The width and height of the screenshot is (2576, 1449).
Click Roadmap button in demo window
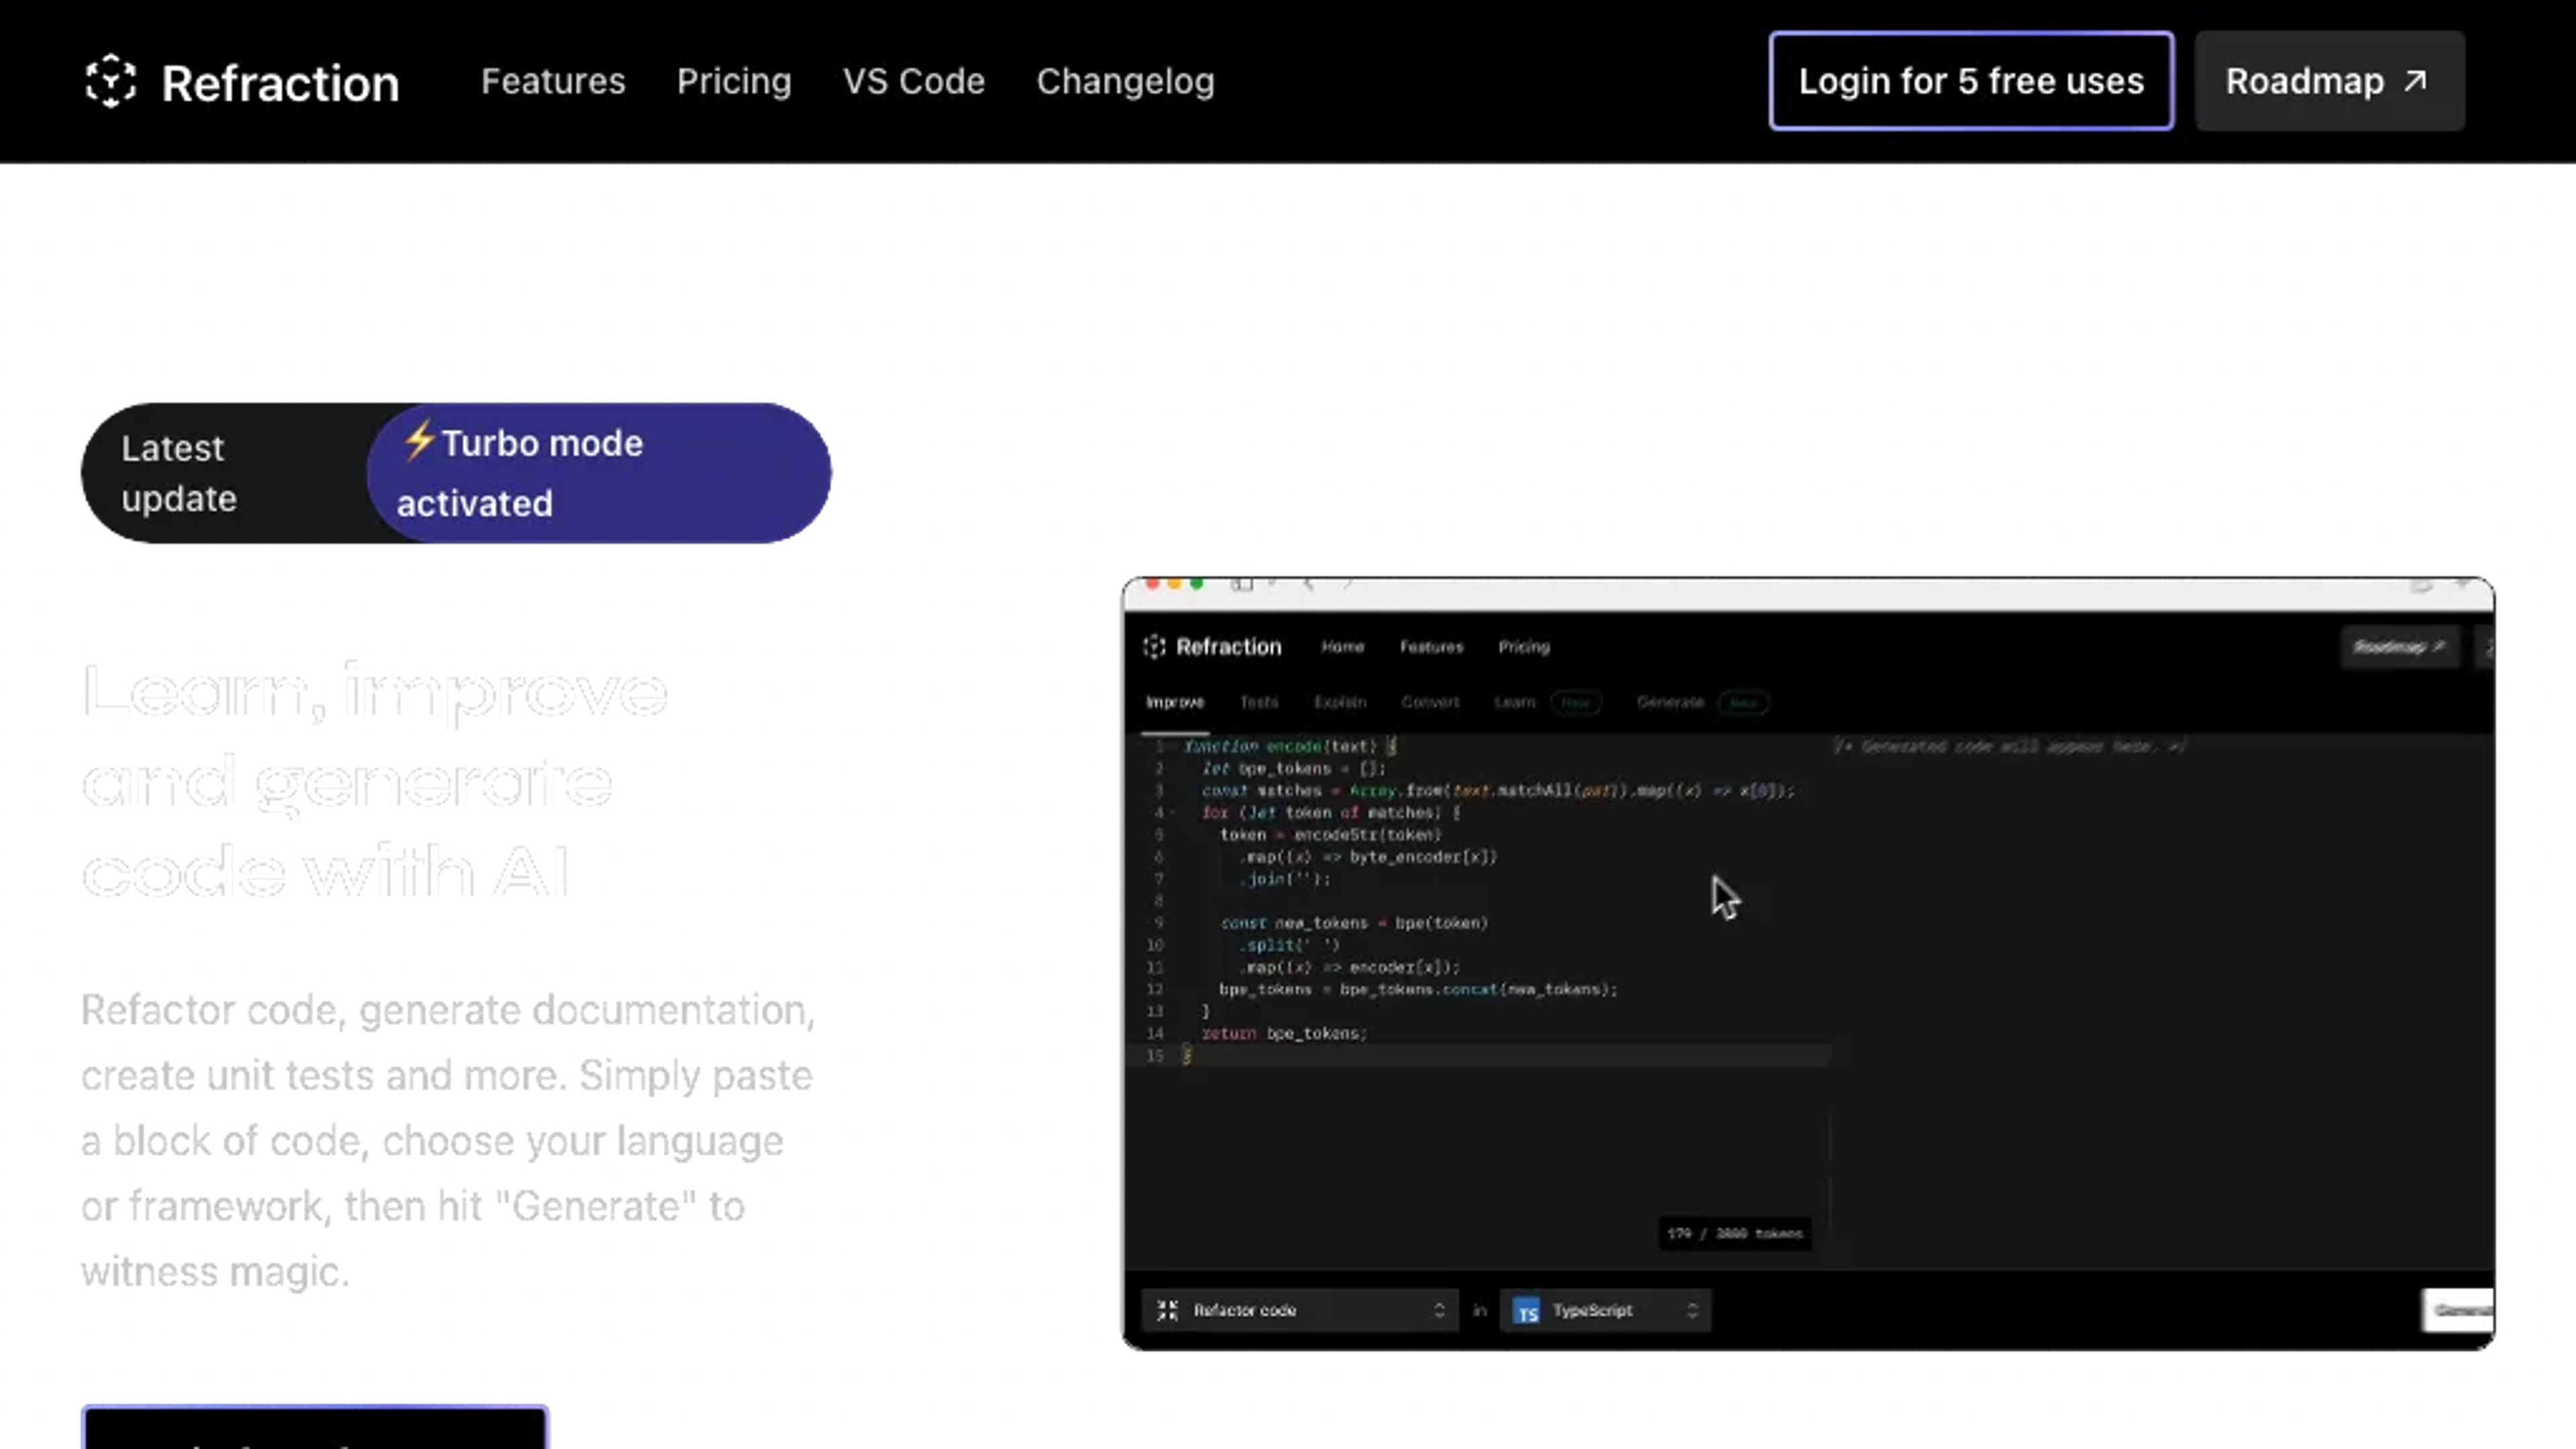coord(2399,647)
